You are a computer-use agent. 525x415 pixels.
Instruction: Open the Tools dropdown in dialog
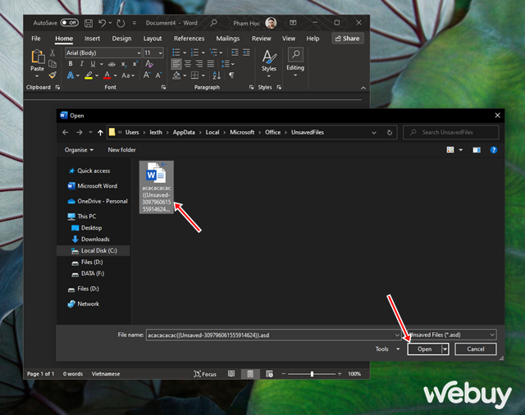387,349
